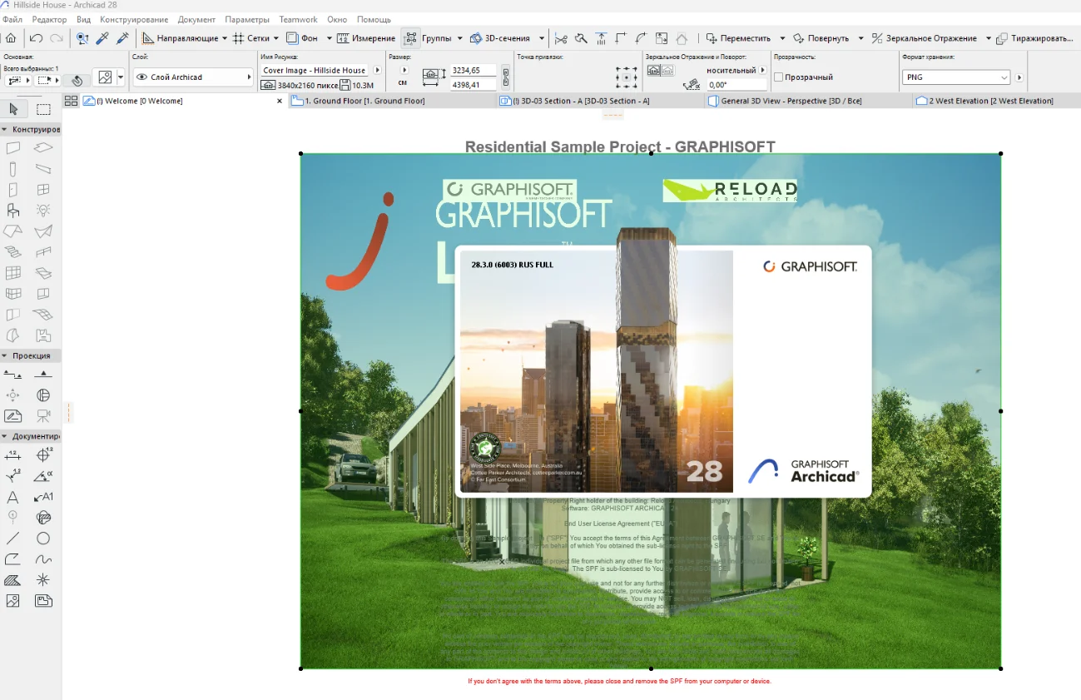Open the 3D-сечения dropdown arrow
The image size is (1081, 700).
tap(542, 38)
